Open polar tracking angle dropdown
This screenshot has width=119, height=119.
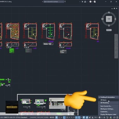click(69, 117)
